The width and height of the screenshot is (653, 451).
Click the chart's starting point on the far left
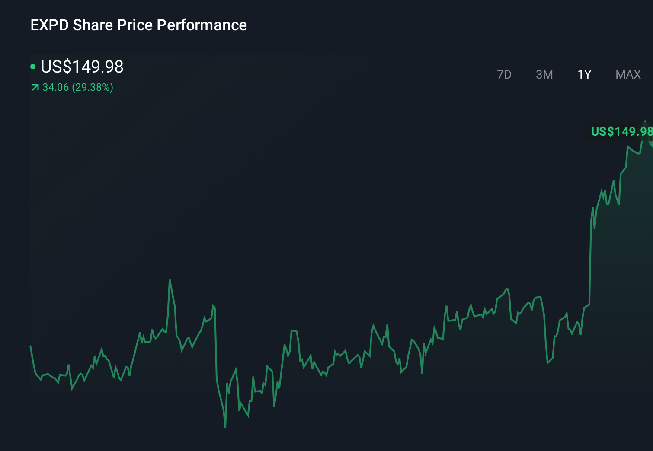pos(30,346)
